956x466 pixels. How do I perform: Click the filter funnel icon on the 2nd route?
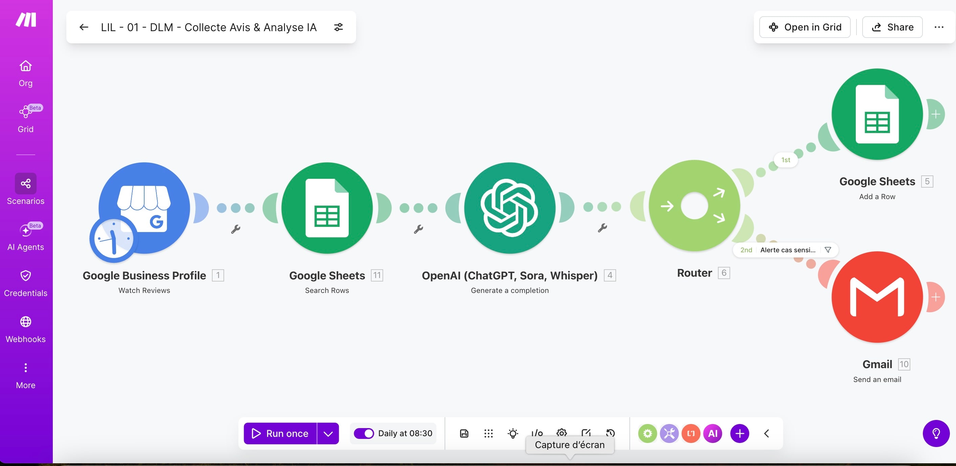[x=828, y=250]
